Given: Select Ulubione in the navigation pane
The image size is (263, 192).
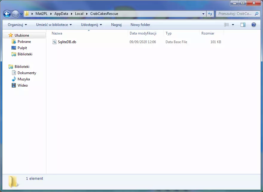Looking at the screenshot, I should (x=22, y=35).
